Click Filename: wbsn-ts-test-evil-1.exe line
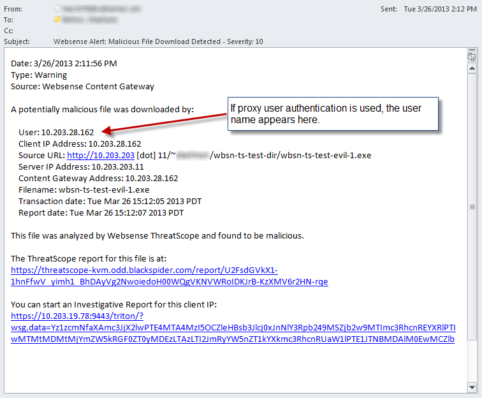The image size is (482, 398). pyautogui.click(x=84, y=190)
